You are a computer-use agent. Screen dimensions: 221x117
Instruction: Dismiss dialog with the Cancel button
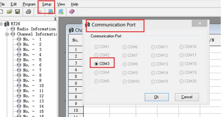point(187,97)
